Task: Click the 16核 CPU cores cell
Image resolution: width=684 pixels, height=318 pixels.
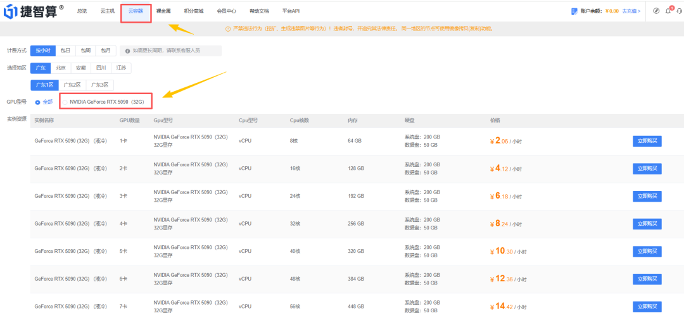Action: point(295,169)
